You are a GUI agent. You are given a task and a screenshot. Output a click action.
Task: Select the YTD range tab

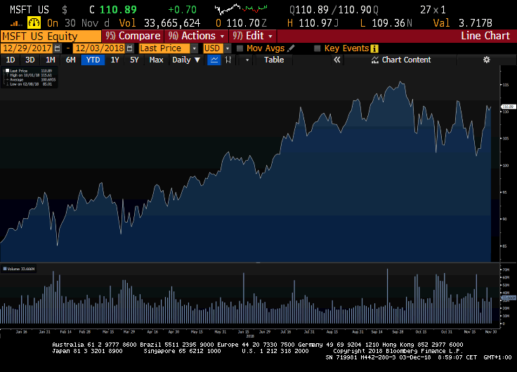93,60
